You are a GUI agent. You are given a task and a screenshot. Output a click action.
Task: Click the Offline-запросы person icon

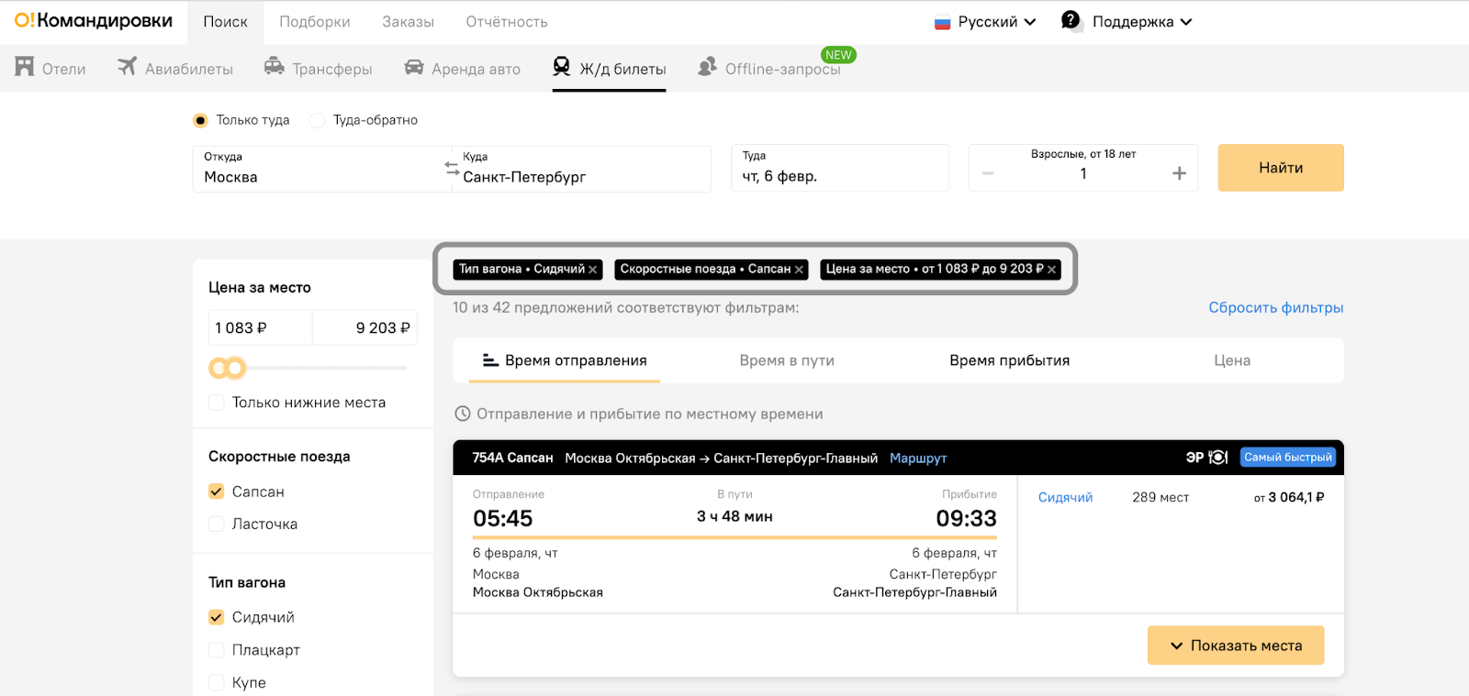[x=707, y=67]
